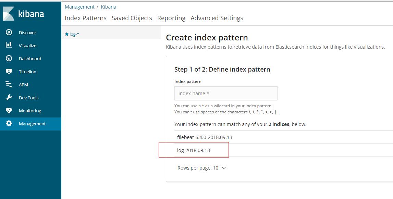The height and width of the screenshot is (199, 393).
Task: Click the filebeat-6.4.0-2018.09.13 index row
Action: pyautogui.click(x=283, y=137)
